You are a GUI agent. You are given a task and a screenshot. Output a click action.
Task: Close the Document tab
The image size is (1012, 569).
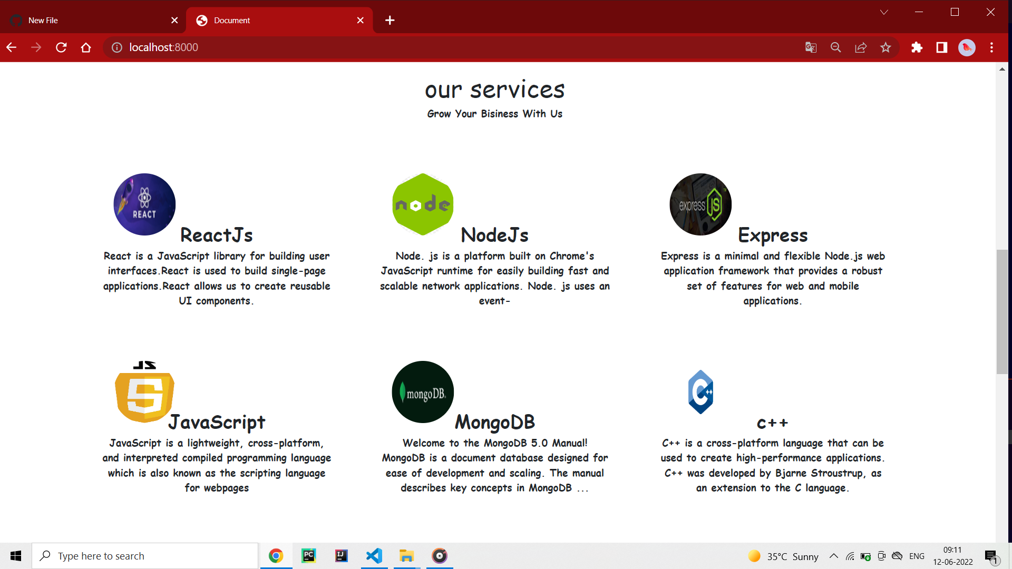pyautogui.click(x=360, y=20)
